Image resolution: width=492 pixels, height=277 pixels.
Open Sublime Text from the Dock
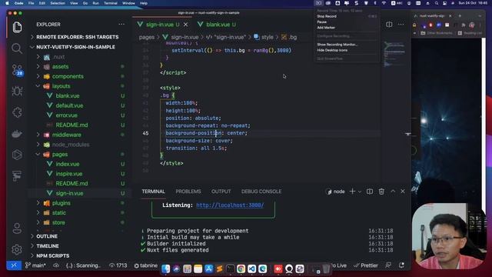click(x=219, y=269)
